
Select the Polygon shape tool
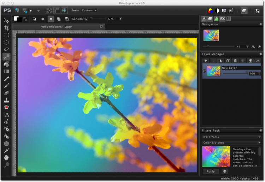[x=6, y=143]
